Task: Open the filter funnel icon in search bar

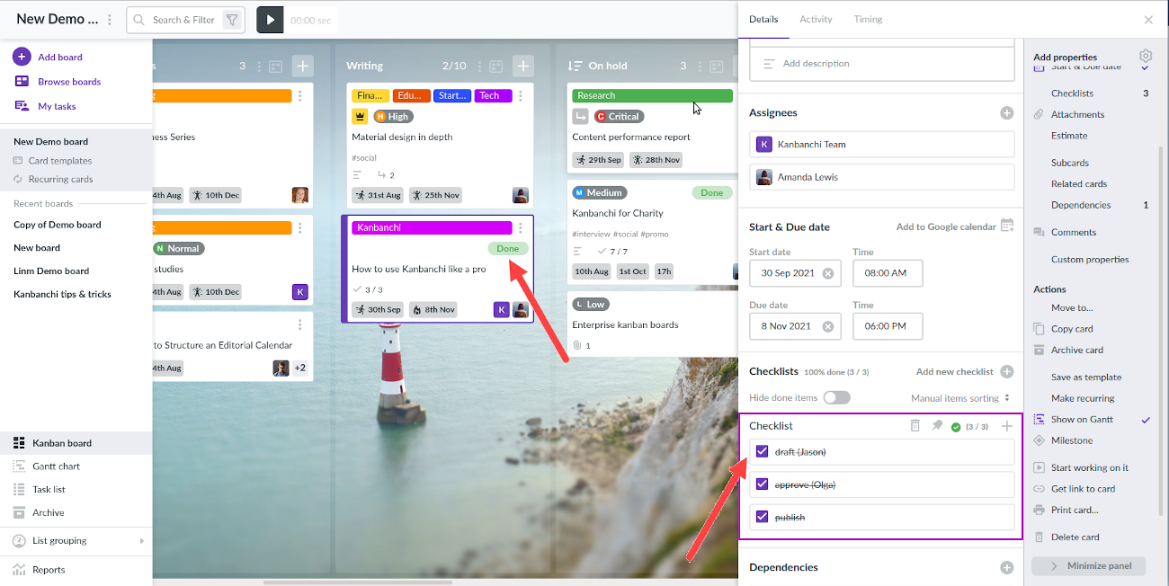Action: [x=232, y=20]
